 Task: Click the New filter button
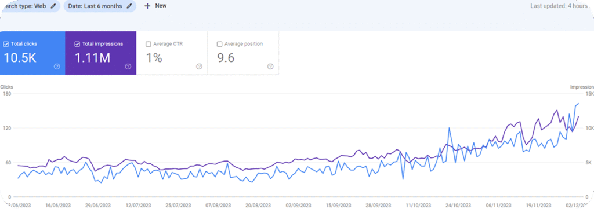(x=155, y=6)
